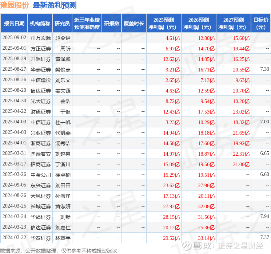Select the 2026预测净利润 column header
The image size is (271, 254).
[x=199, y=24]
